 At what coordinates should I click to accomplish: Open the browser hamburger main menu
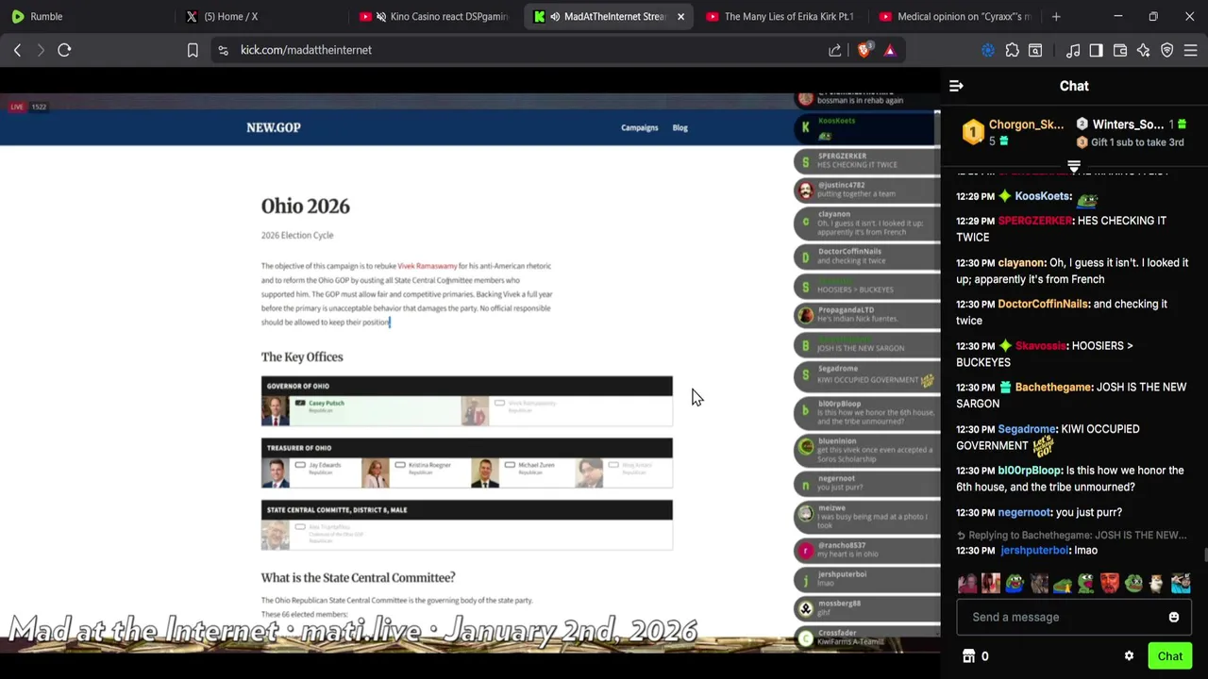[1190, 50]
